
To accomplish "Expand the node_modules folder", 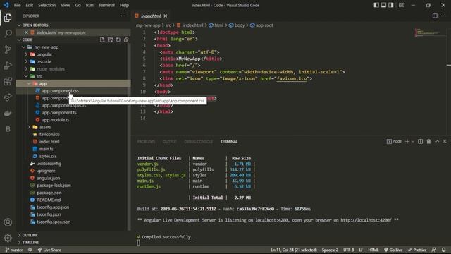I will tap(26, 69).
